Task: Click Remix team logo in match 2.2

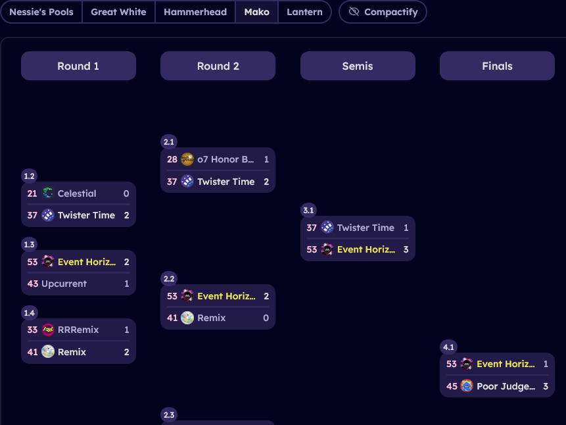Action: tap(187, 318)
